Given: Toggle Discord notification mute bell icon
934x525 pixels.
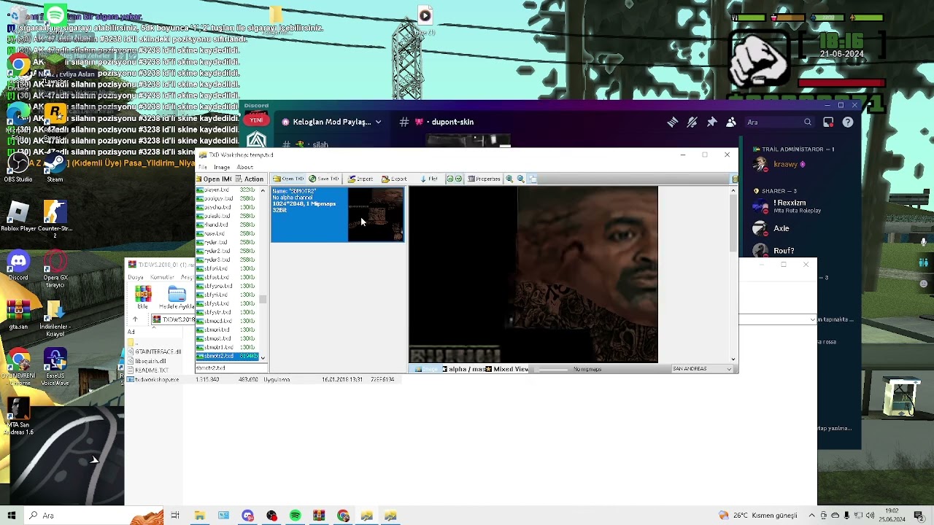Looking at the screenshot, I should (x=692, y=122).
